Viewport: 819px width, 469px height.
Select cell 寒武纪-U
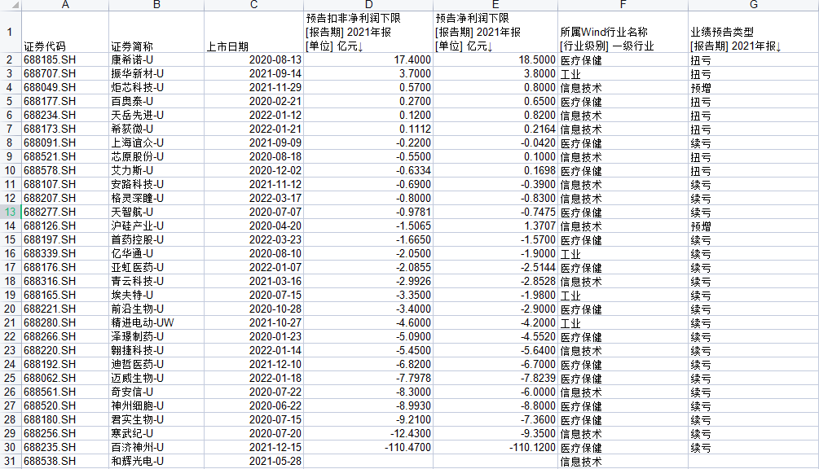pyautogui.click(x=156, y=433)
